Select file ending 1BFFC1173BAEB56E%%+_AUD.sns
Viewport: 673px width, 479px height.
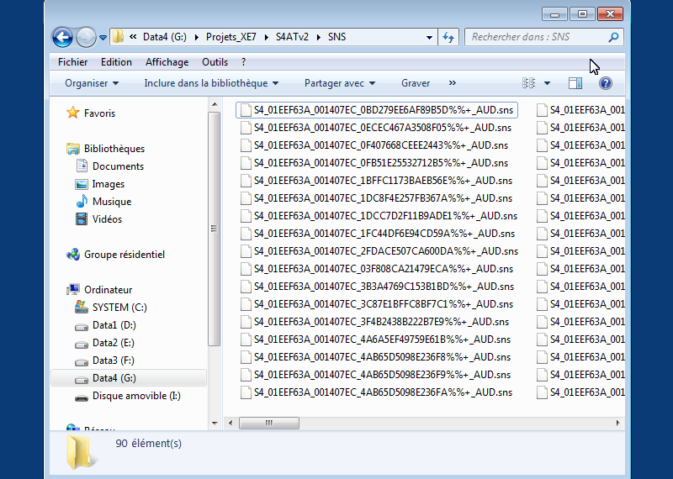pos(376,181)
